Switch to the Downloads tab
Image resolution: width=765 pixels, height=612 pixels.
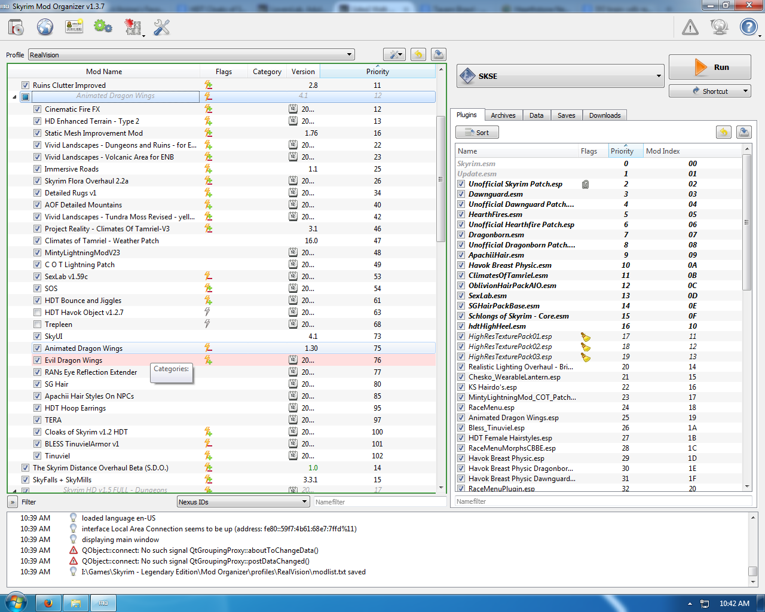604,115
